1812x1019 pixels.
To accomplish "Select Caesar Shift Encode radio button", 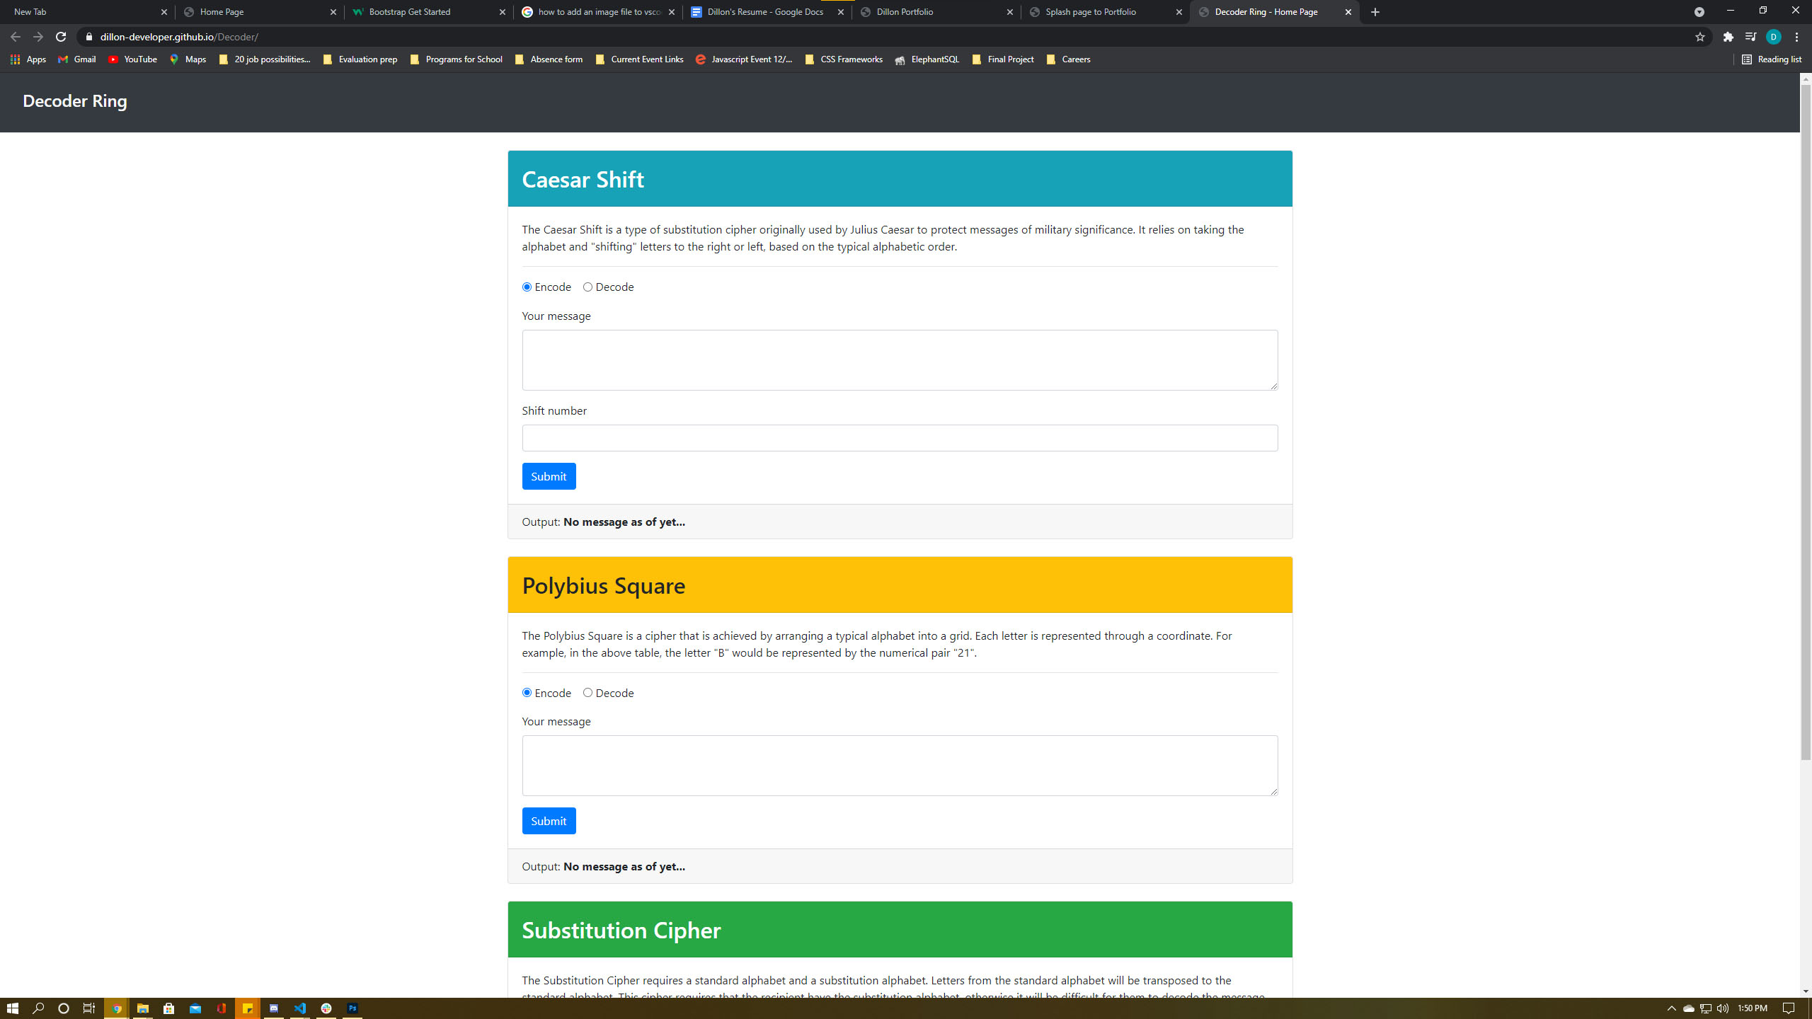I will point(527,287).
